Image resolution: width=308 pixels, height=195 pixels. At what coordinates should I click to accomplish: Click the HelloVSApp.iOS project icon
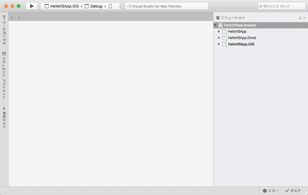[224, 44]
